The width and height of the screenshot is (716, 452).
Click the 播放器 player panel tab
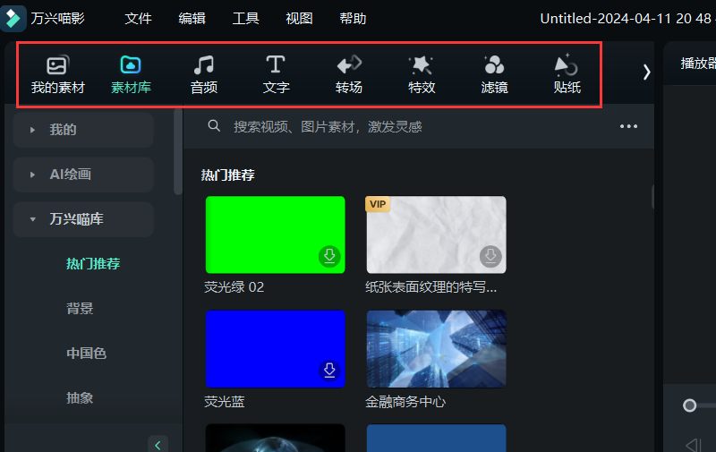(x=698, y=64)
